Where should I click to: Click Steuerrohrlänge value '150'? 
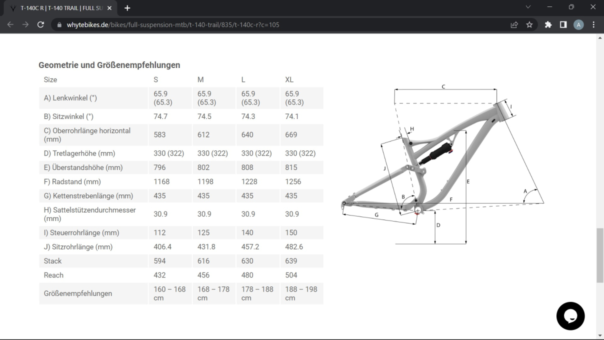291,232
